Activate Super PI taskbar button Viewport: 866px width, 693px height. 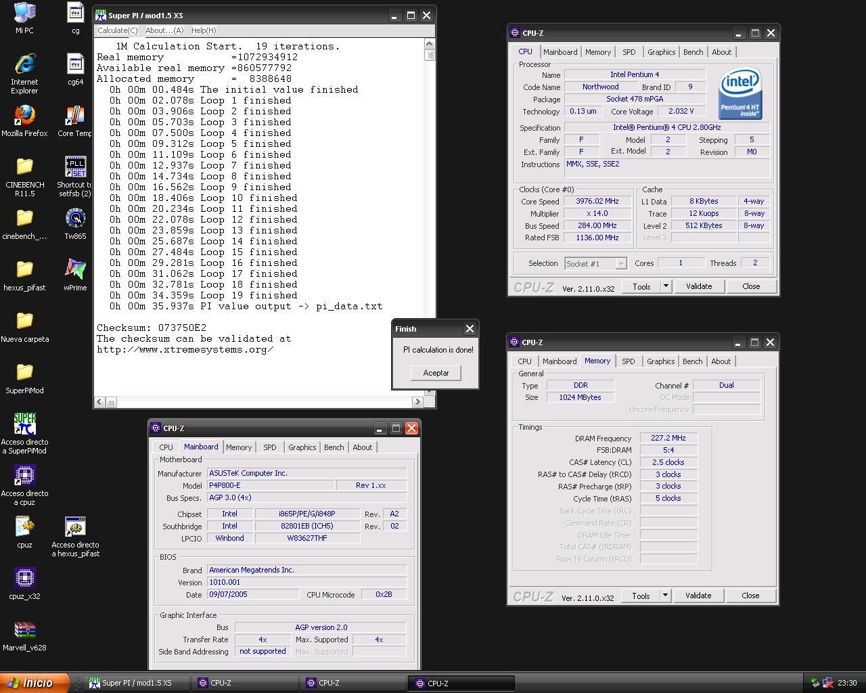click(137, 683)
